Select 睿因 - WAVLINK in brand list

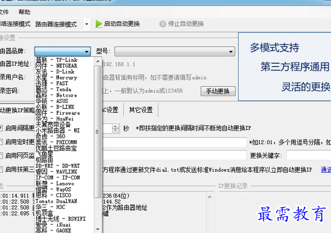click(64, 172)
